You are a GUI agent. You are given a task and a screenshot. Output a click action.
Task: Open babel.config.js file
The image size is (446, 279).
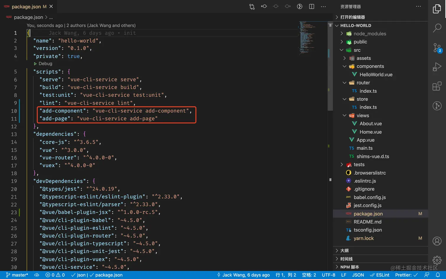click(381, 197)
